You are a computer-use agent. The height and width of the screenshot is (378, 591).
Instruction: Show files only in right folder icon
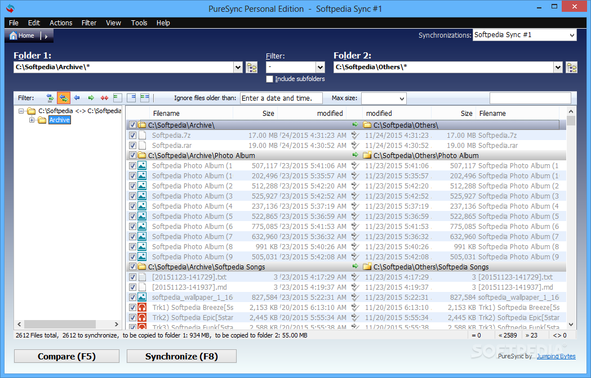pyautogui.click(x=131, y=98)
